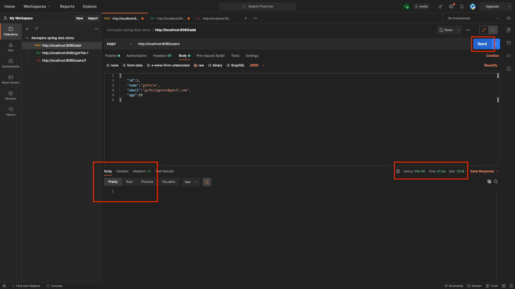Click the Search Postman field
This screenshot has height=289, width=515.
tap(257, 6)
